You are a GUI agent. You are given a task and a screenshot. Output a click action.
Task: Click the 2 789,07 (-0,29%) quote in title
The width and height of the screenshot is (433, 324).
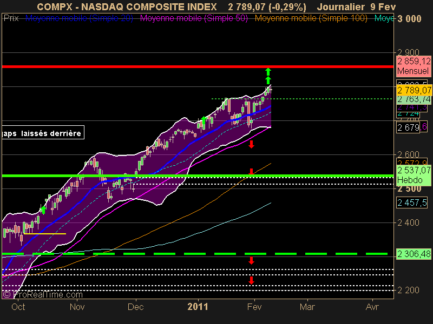click(267, 7)
